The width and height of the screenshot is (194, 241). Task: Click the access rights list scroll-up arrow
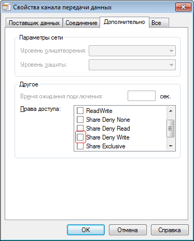[171, 111]
